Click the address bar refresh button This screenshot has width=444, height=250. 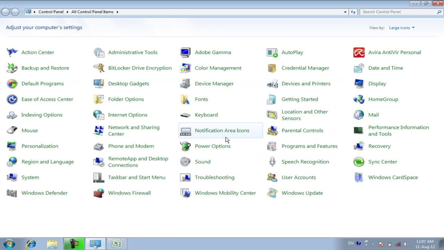[353, 12]
